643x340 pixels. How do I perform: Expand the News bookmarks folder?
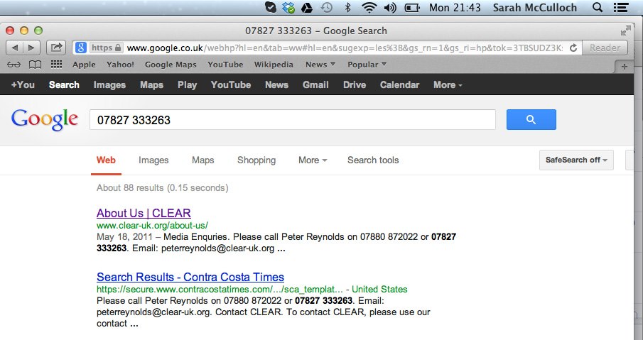[x=320, y=65]
